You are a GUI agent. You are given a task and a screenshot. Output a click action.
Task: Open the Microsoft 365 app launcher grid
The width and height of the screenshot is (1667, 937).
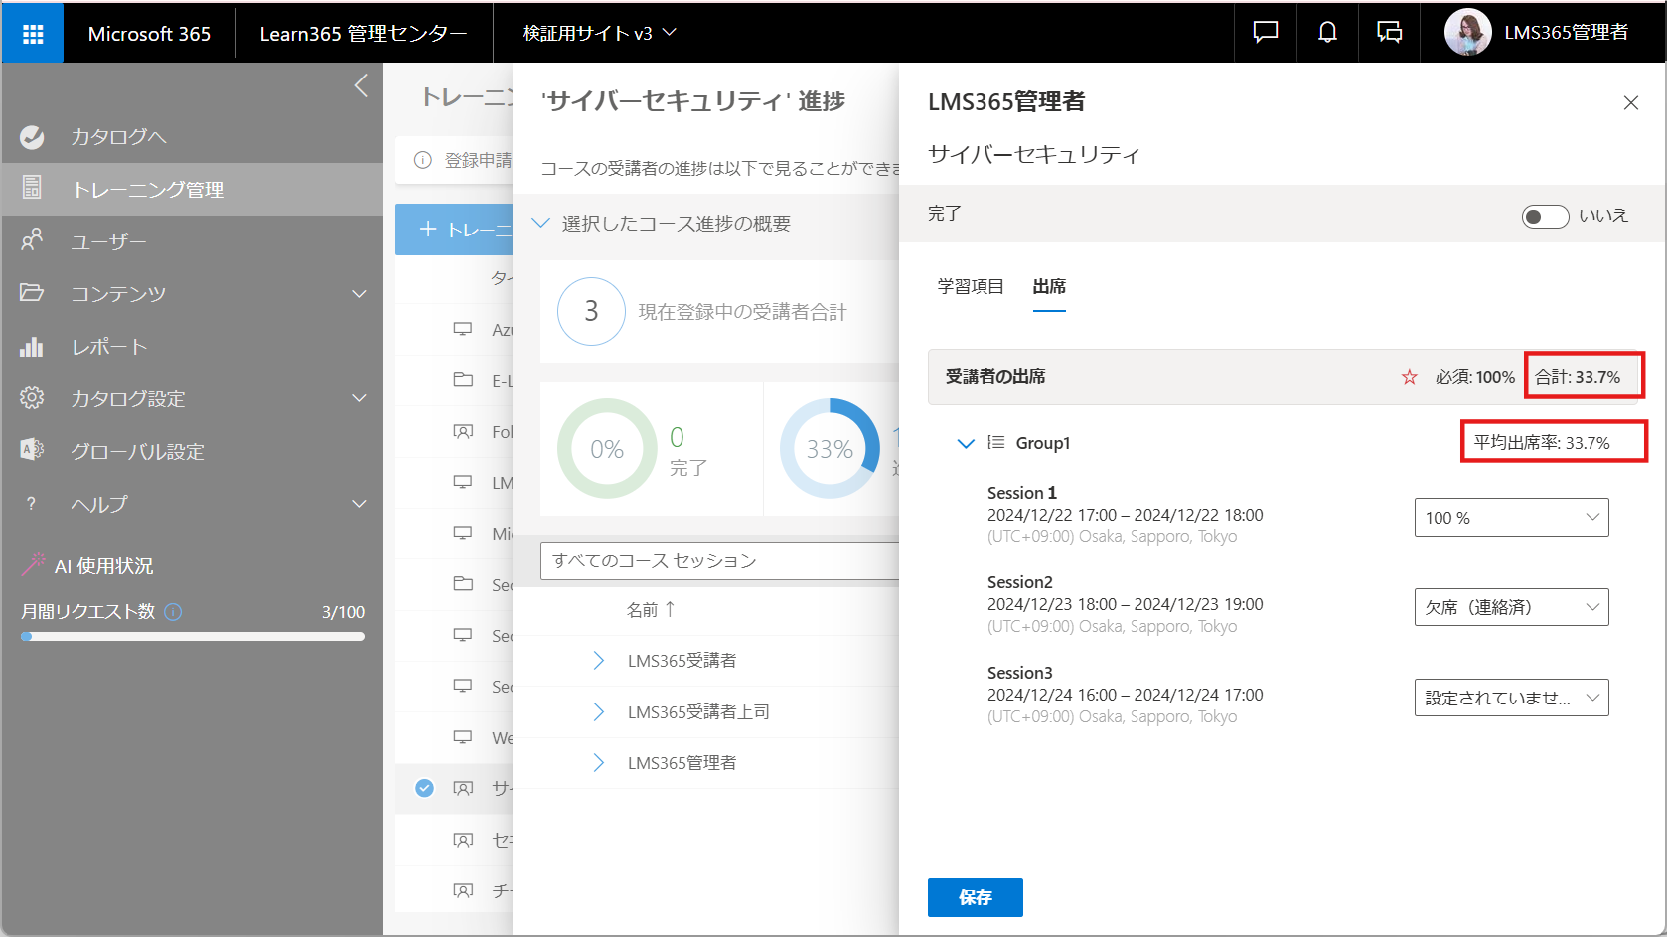pyautogui.click(x=33, y=34)
